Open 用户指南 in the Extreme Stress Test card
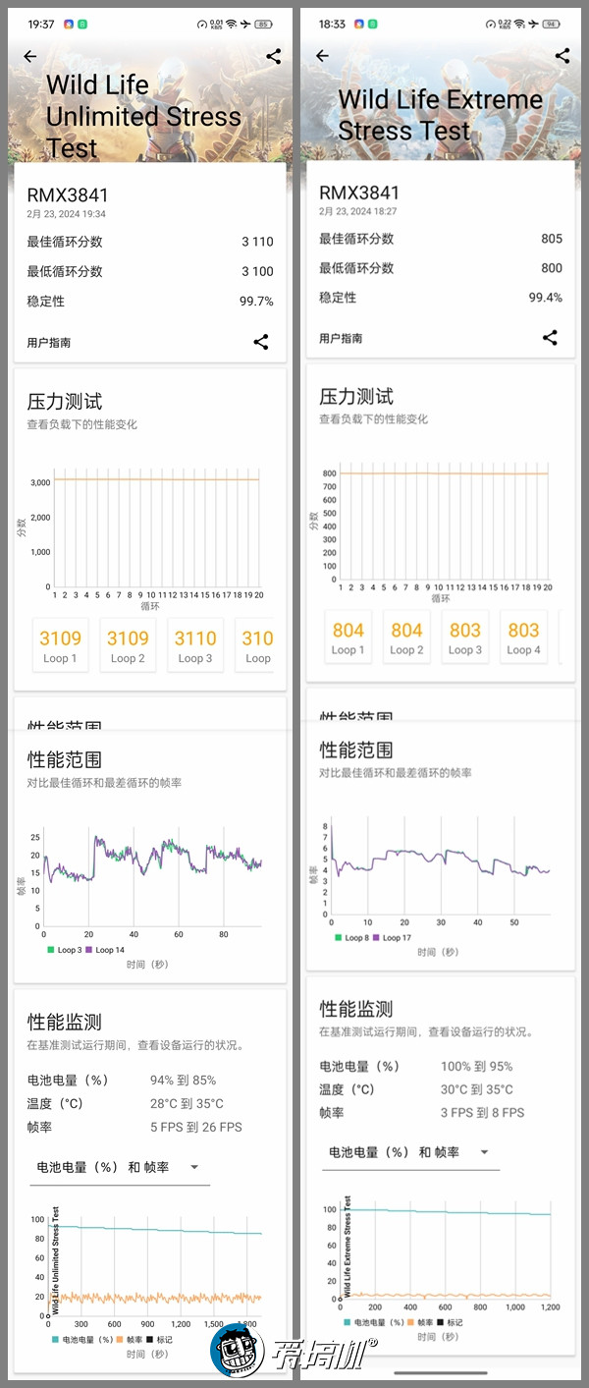 tap(341, 339)
